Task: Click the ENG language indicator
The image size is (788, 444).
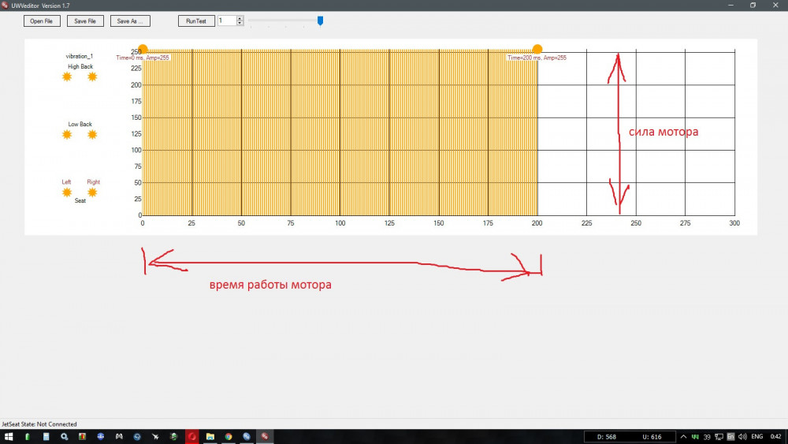Action: [x=756, y=436]
